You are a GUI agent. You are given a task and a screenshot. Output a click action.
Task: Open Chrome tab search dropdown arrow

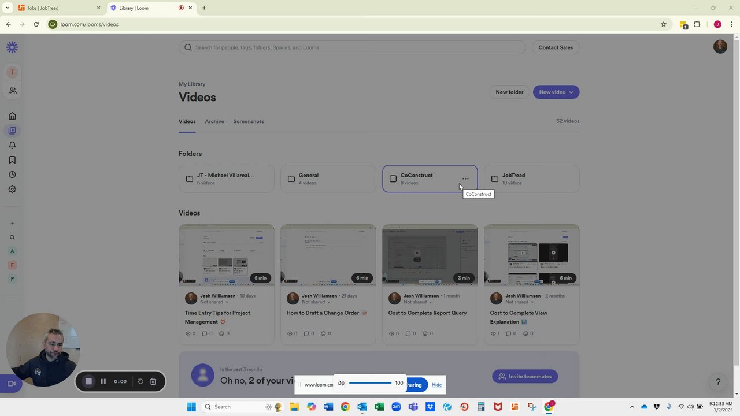click(x=7, y=8)
